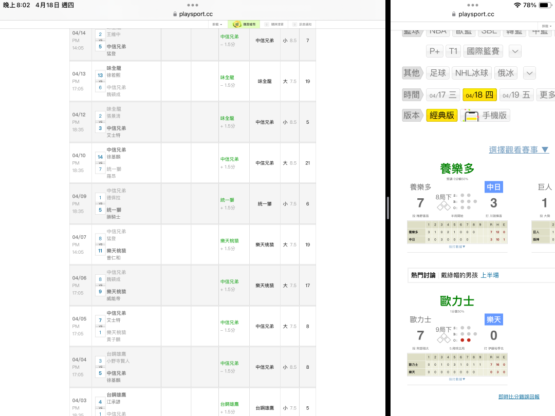555x416 pixels.
Task: Expand the account dropdown in right window toolbar
Action: (x=547, y=26)
